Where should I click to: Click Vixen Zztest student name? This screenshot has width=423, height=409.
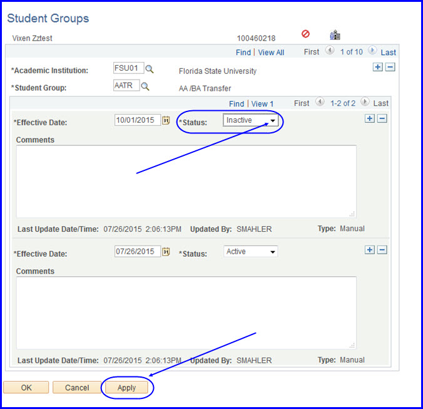(32, 38)
